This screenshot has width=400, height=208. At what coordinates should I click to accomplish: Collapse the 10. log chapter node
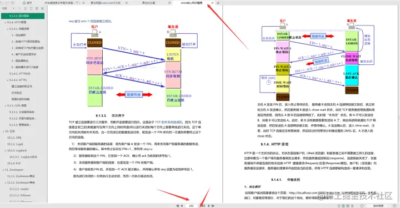pos(3,131)
